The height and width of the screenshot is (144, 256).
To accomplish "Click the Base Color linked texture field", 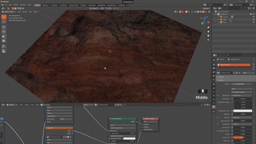I will coord(242,96).
